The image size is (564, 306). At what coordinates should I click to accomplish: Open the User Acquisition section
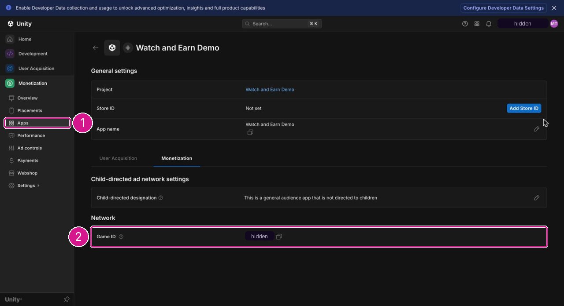pos(37,69)
